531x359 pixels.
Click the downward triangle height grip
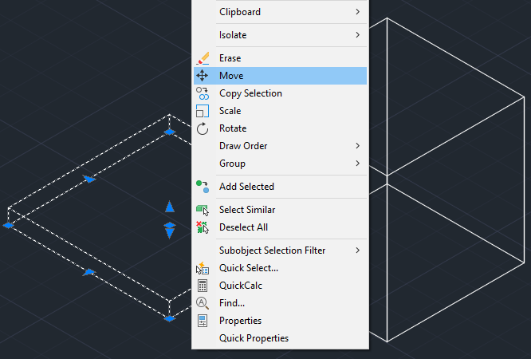pos(170,233)
